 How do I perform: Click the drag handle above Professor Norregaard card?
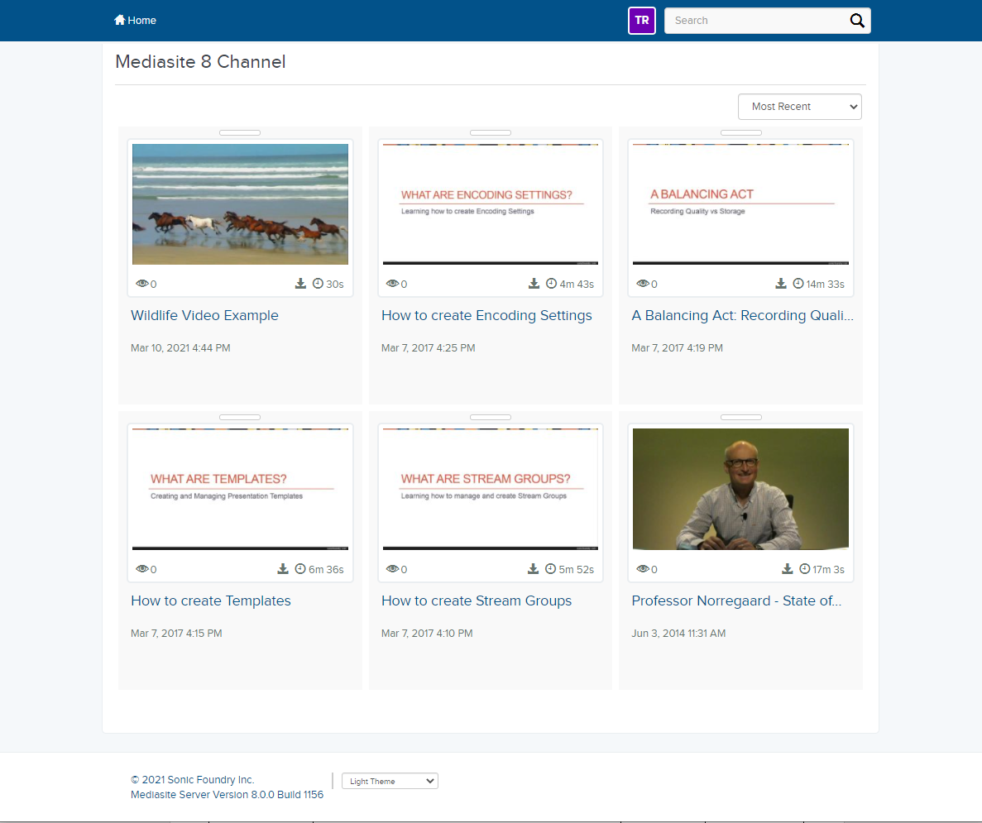741,417
